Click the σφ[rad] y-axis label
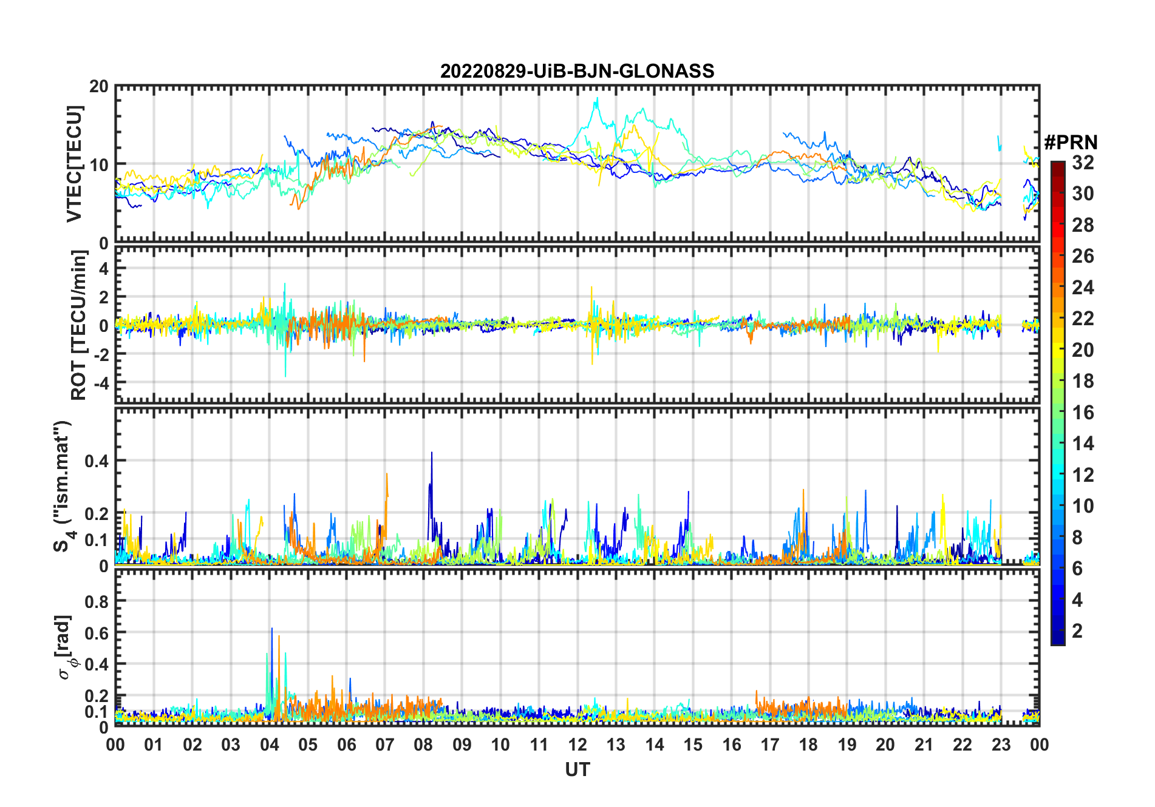1155x807 pixels. coord(66,647)
